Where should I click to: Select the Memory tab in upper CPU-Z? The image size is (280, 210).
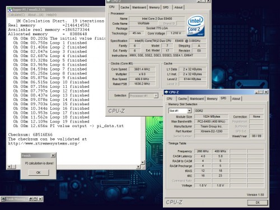coord(155,7)
